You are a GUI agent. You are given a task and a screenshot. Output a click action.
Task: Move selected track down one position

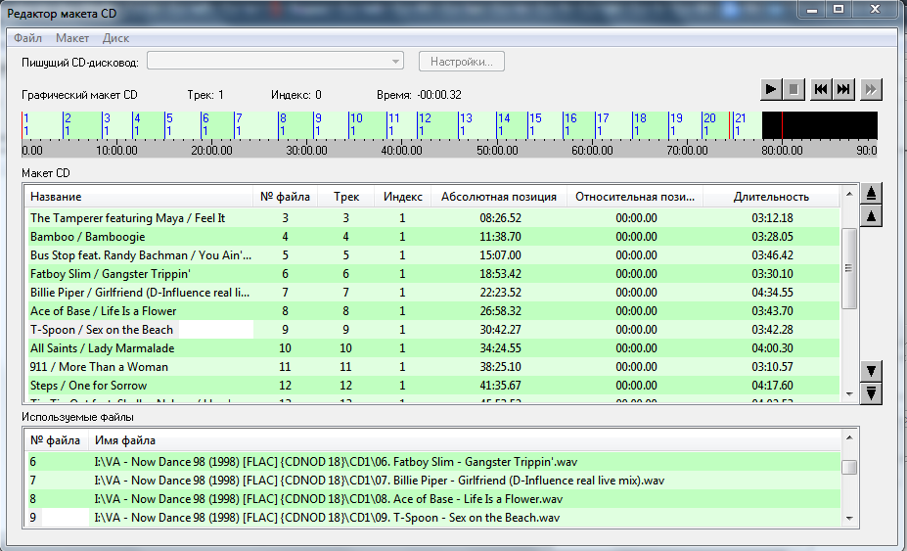coord(871,370)
